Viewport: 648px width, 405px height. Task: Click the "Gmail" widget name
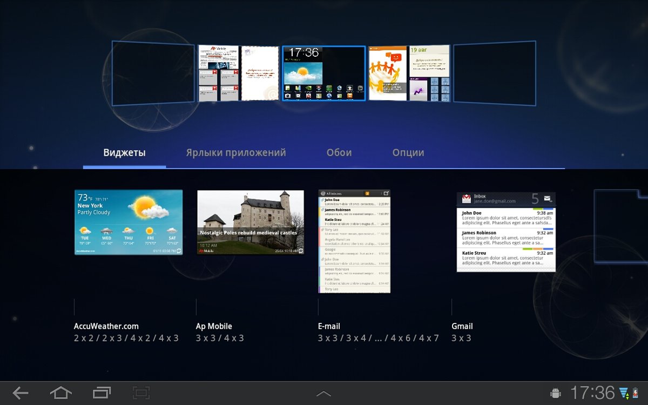point(462,326)
